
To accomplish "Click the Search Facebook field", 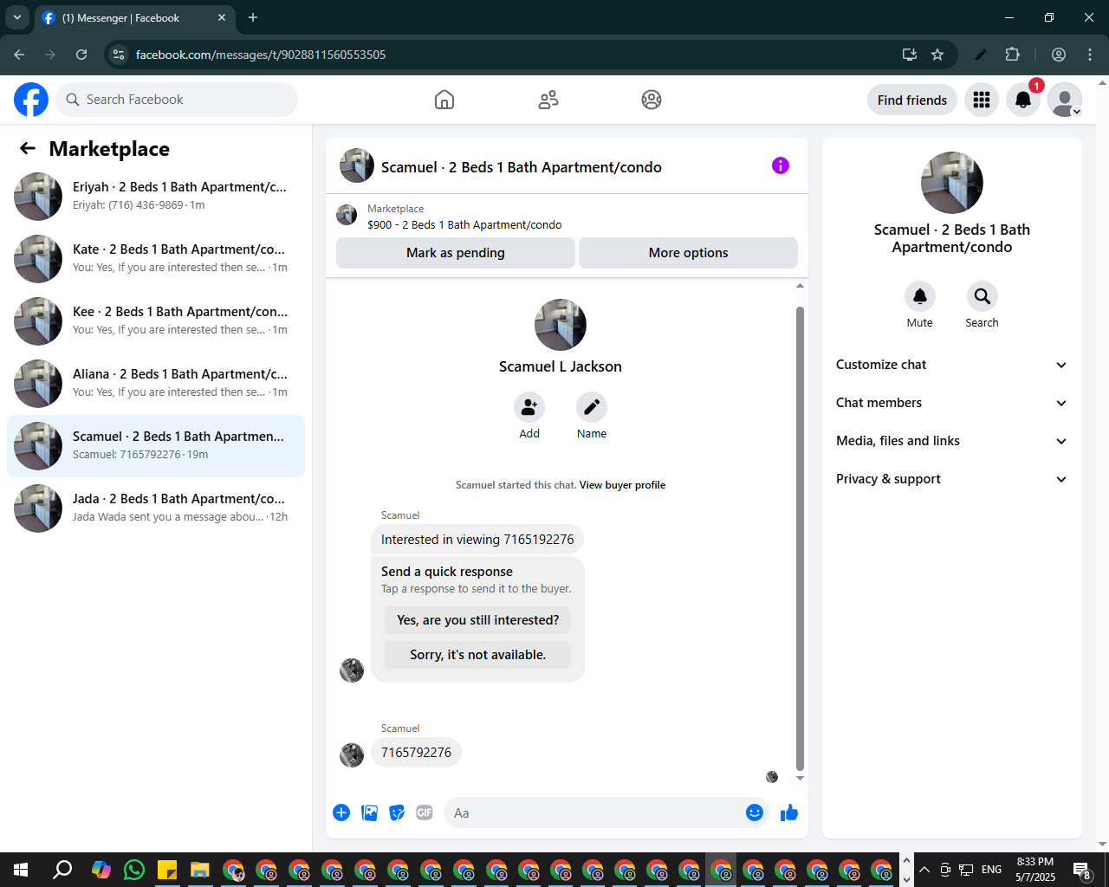I will coord(177,100).
